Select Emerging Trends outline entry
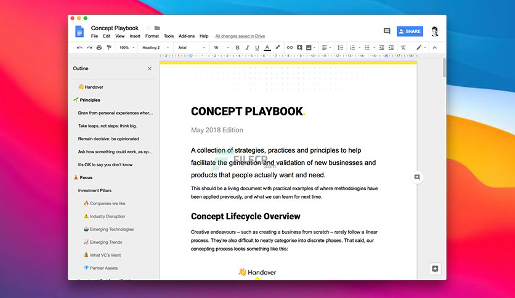This screenshot has width=515, height=298. point(103,242)
